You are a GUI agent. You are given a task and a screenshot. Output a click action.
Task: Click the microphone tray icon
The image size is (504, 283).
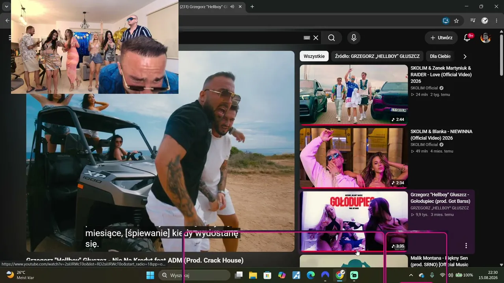[432, 275]
